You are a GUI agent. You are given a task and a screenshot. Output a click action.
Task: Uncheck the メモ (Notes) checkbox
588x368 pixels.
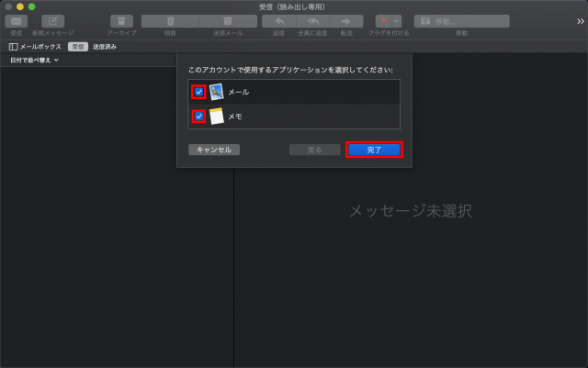tap(198, 117)
